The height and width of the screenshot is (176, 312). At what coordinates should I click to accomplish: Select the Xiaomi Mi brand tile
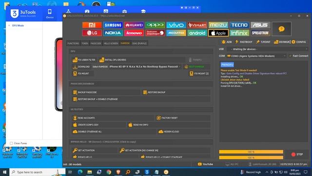click(x=92, y=25)
